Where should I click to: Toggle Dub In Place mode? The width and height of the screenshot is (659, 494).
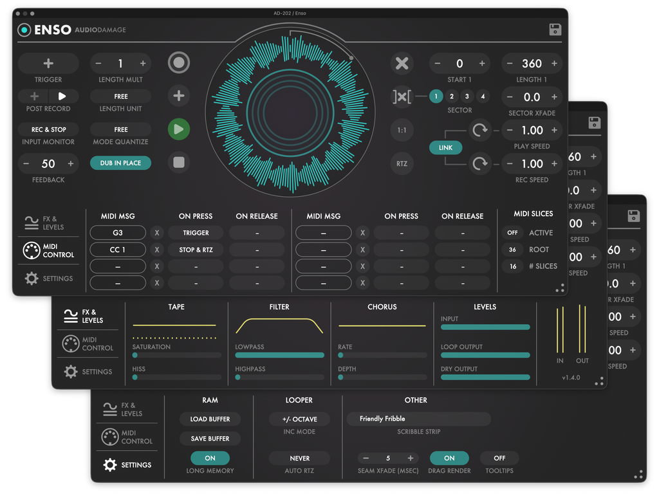tap(120, 163)
